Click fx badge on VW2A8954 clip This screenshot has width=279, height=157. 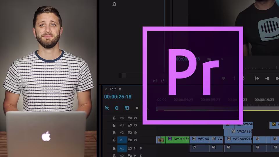pos(229,139)
